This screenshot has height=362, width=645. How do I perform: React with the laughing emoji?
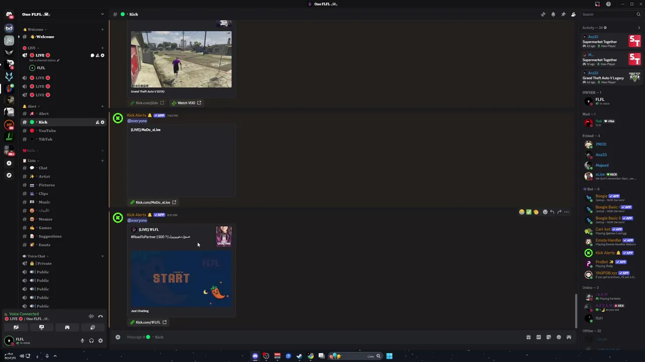coord(522,212)
